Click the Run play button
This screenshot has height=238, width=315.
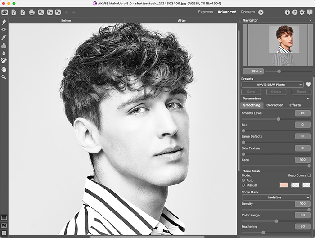coord(261,12)
